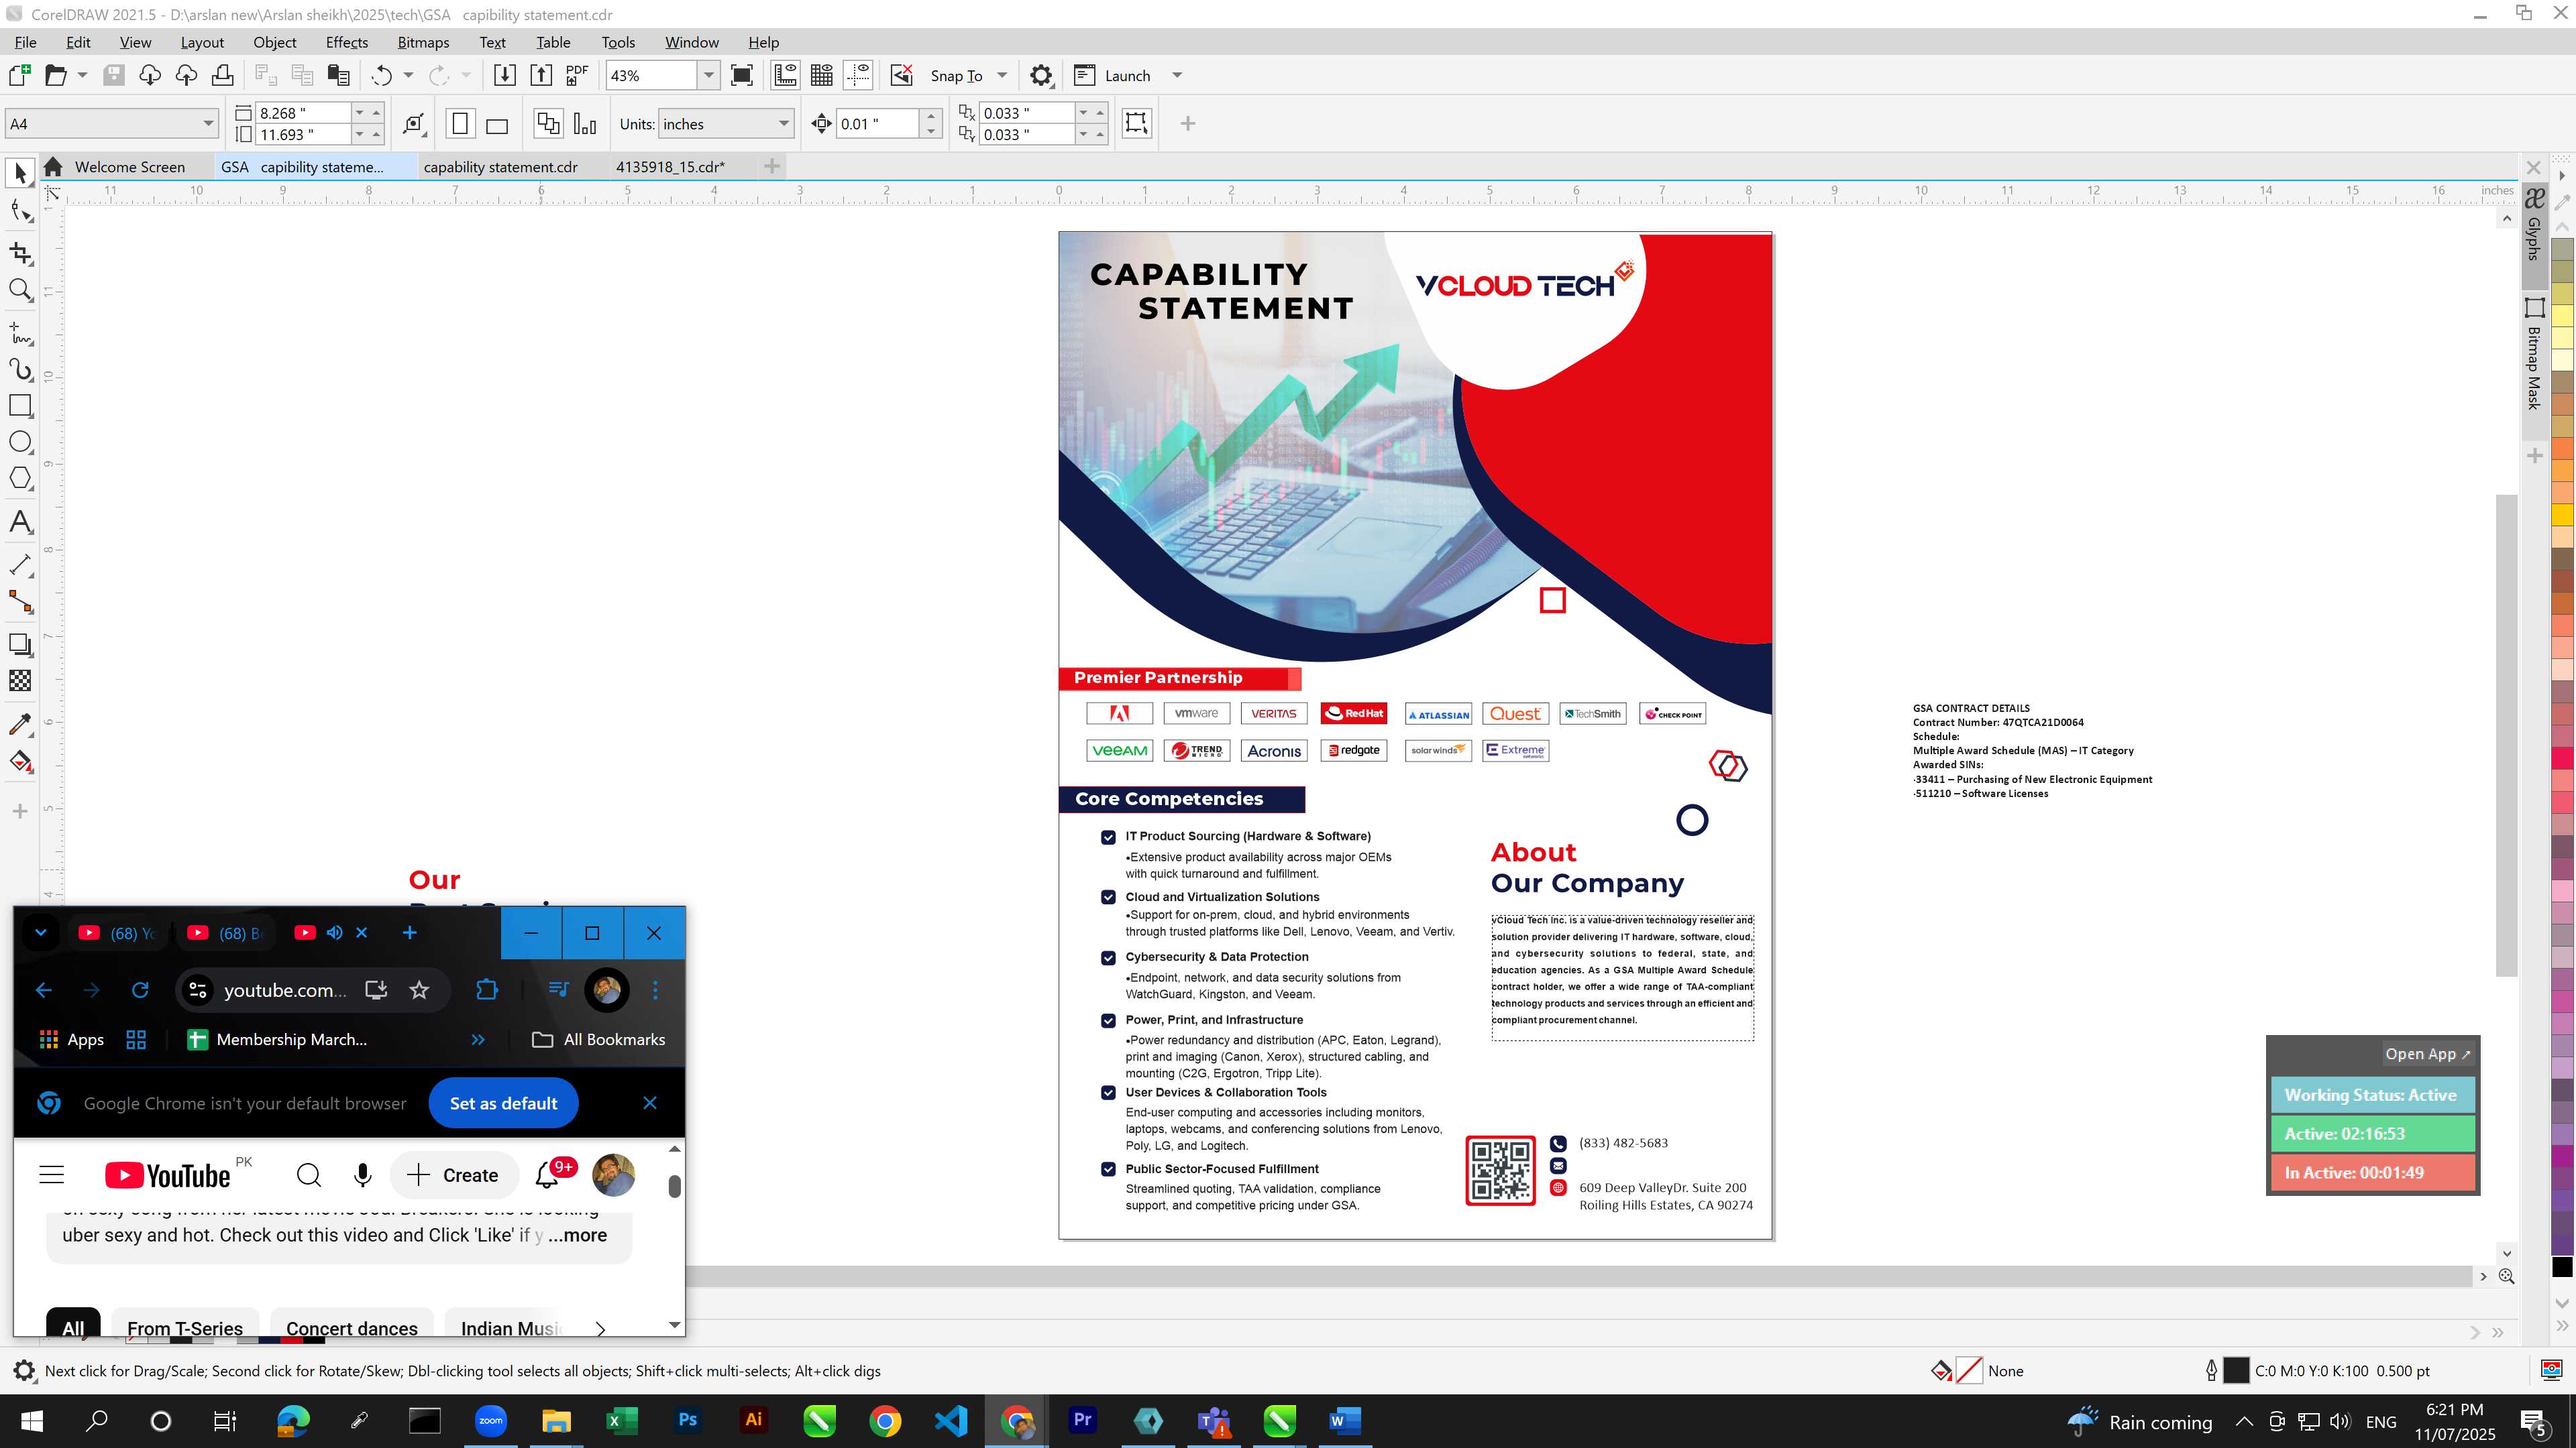The height and width of the screenshot is (1448, 2576).
Task: Expand the Snap To dropdown
Action: 1002,75
